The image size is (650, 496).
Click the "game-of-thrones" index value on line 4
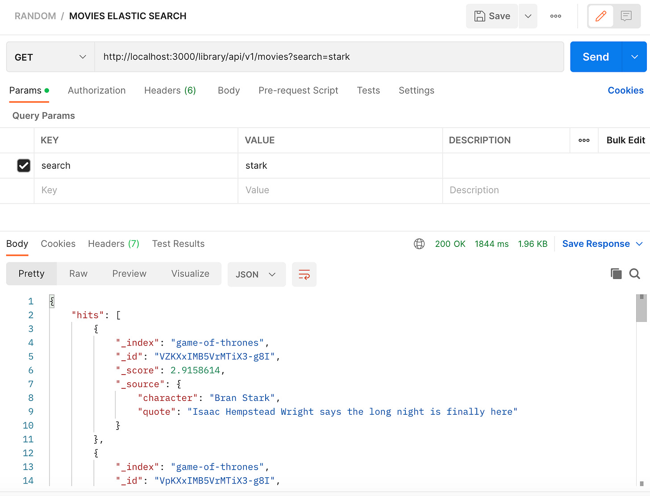coord(217,343)
